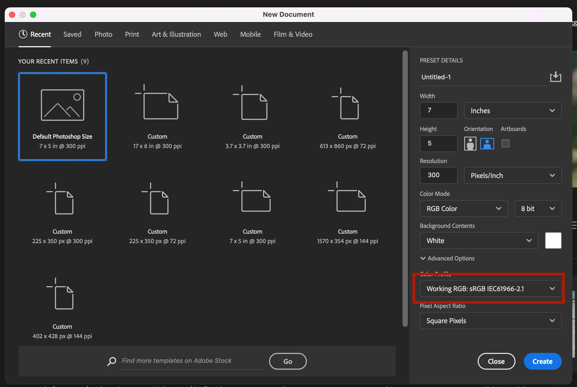
Task: Click the white background color swatch
Action: point(553,240)
